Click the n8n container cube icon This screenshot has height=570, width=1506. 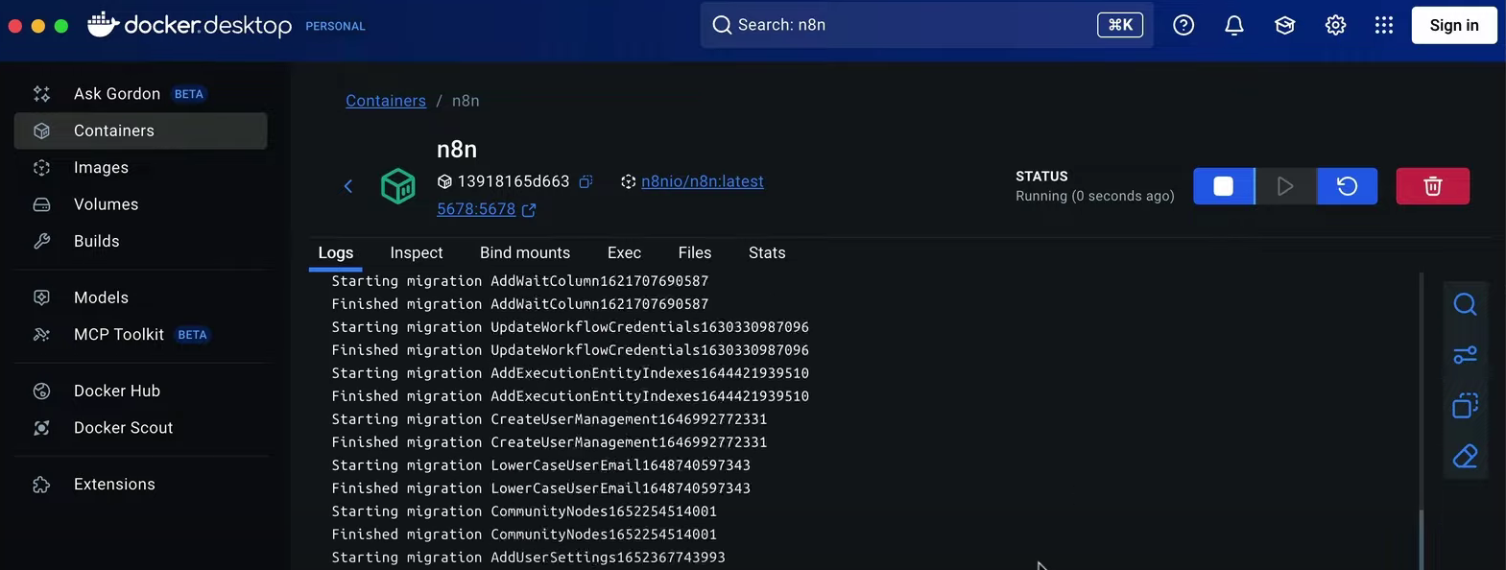click(x=398, y=186)
